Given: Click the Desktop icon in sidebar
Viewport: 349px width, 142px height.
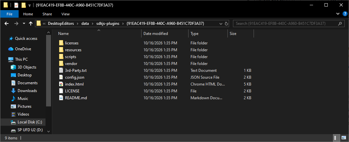Looking at the screenshot, I should 14,75.
